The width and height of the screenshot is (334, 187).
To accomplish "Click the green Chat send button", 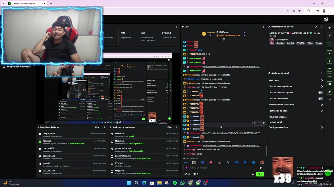I will 260,174.
